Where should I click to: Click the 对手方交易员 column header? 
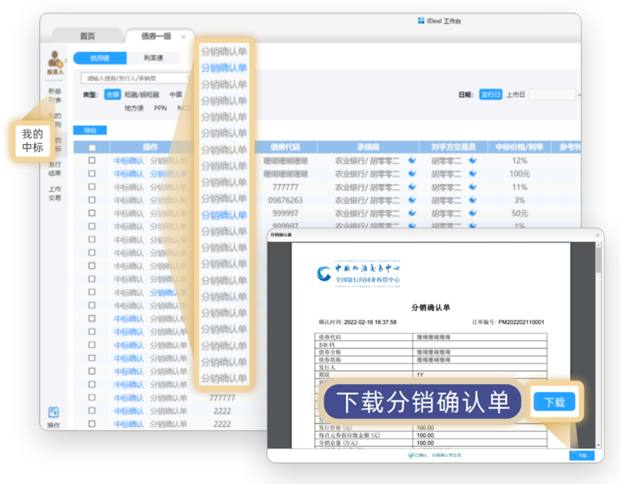click(x=453, y=147)
